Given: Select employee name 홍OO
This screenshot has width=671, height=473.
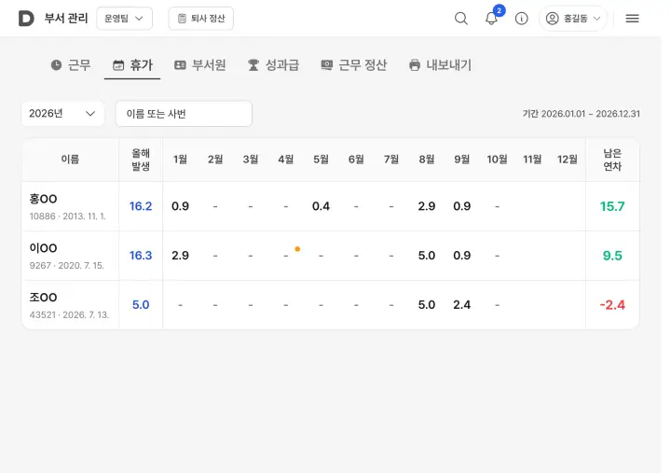Looking at the screenshot, I should click(43, 199).
